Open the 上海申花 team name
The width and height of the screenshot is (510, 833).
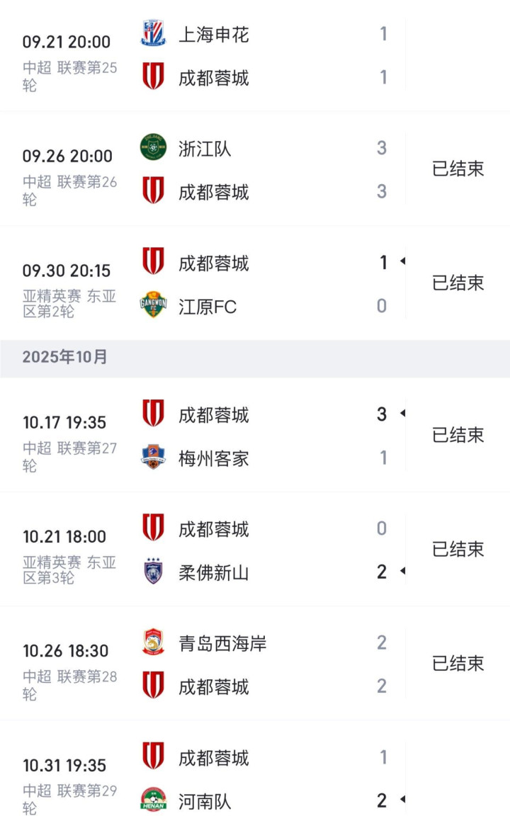tap(213, 35)
